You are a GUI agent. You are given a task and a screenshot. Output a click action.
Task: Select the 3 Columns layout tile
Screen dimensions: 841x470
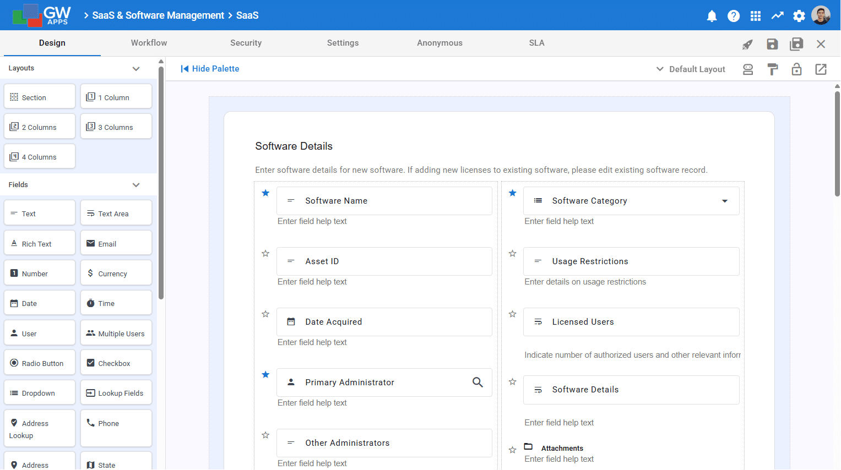[116, 127]
